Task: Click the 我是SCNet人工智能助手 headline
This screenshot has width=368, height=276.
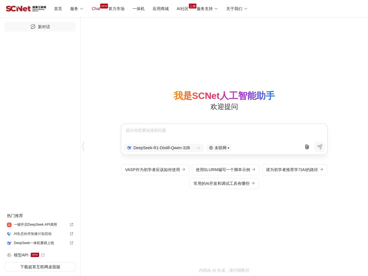Action: click(224, 95)
